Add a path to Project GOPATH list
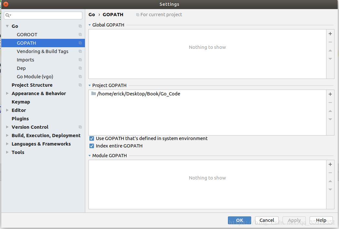 (330, 94)
